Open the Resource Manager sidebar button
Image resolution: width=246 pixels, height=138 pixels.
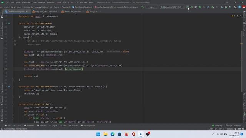coord(2,30)
